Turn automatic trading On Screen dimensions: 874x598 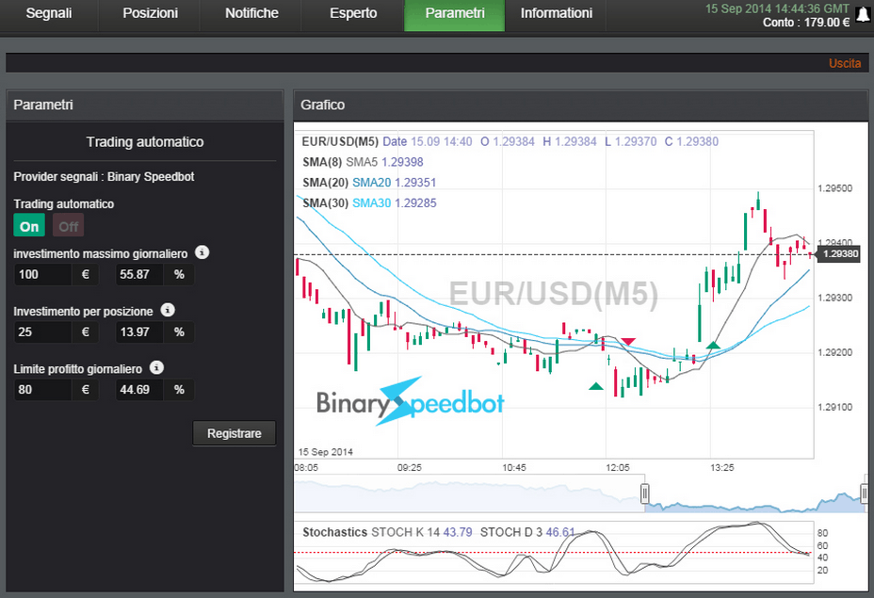tap(29, 226)
